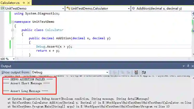Click the Output panel title

tap(6, 66)
